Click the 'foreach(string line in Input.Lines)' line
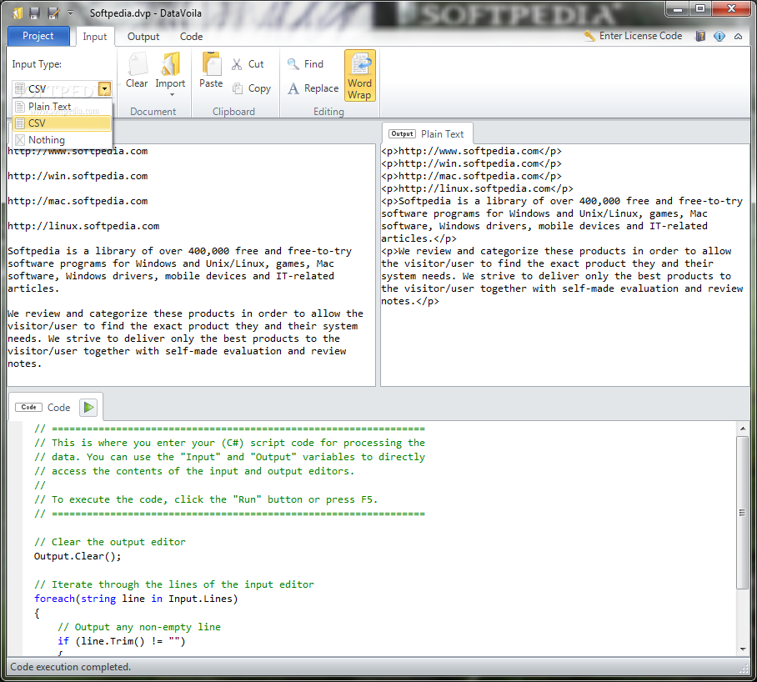 (x=136, y=599)
